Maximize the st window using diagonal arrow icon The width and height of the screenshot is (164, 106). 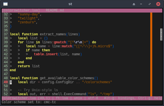(x=150, y=4)
